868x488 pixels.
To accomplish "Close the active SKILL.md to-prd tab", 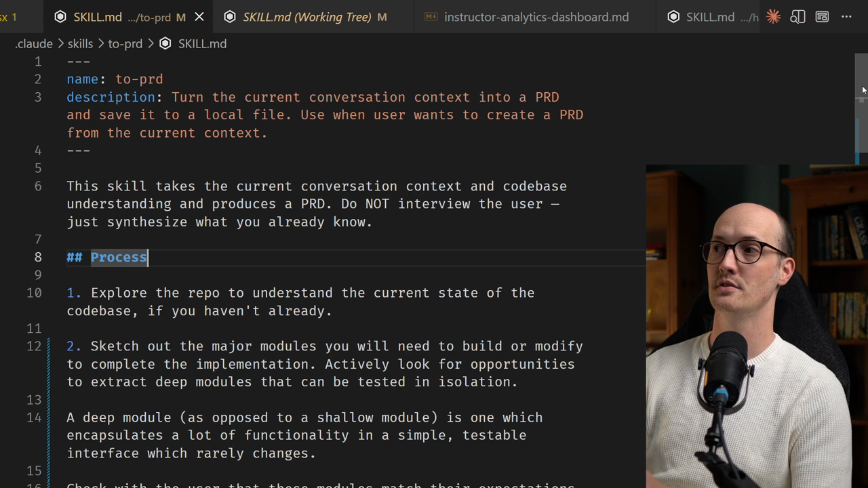I will [x=199, y=17].
